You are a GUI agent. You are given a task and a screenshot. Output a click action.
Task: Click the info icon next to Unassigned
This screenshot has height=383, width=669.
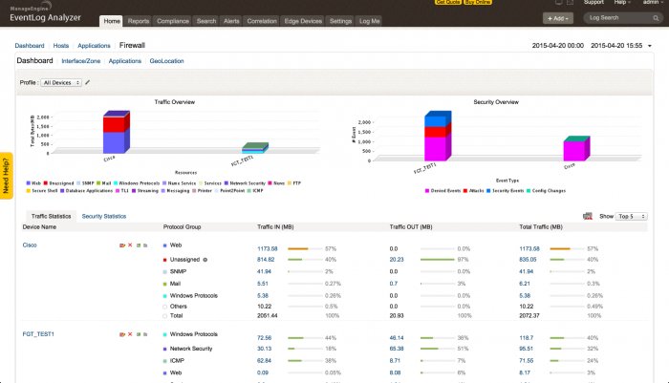click(205, 259)
